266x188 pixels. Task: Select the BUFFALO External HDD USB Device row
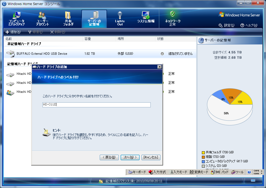pyautogui.click(x=100, y=54)
